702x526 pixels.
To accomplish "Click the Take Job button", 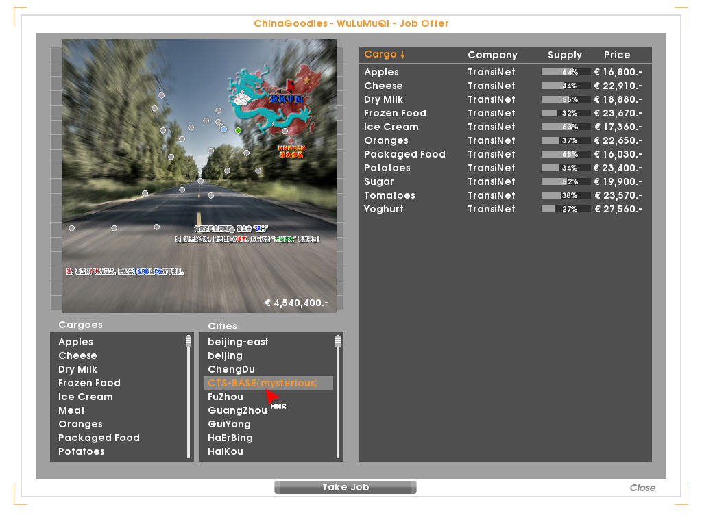I will click(x=346, y=487).
